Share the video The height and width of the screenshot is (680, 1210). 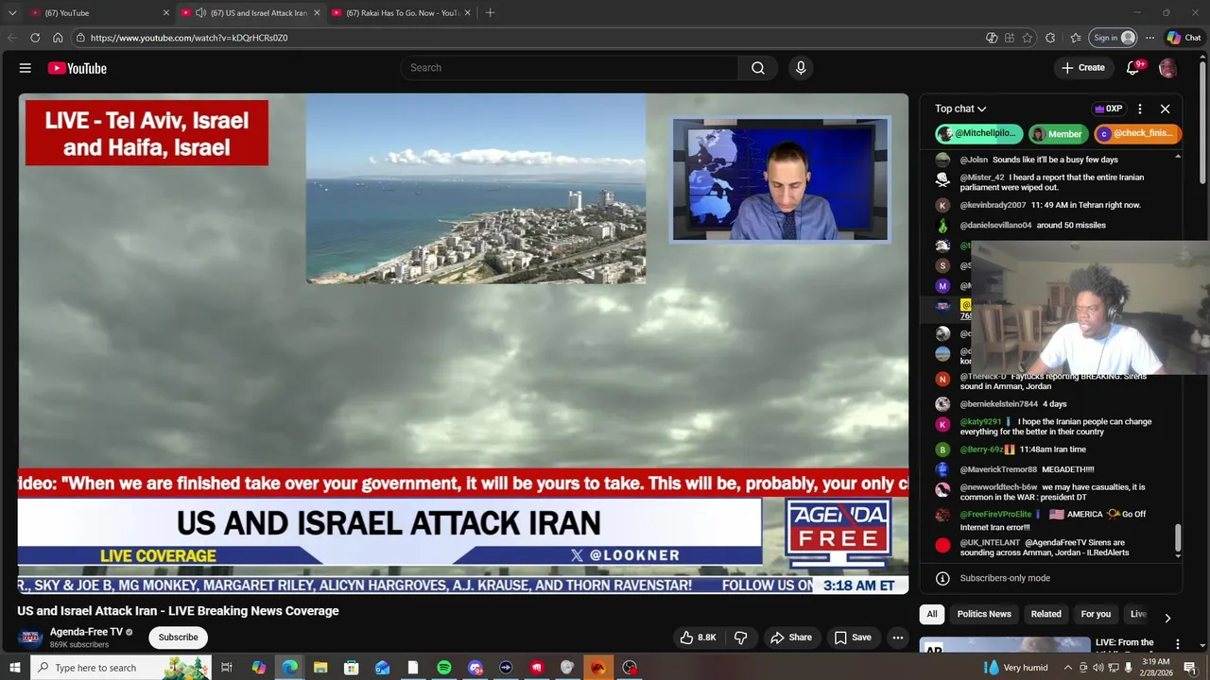[x=791, y=637]
